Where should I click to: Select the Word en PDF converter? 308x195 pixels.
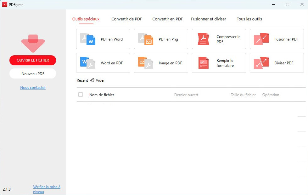pyautogui.click(x=103, y=63)
